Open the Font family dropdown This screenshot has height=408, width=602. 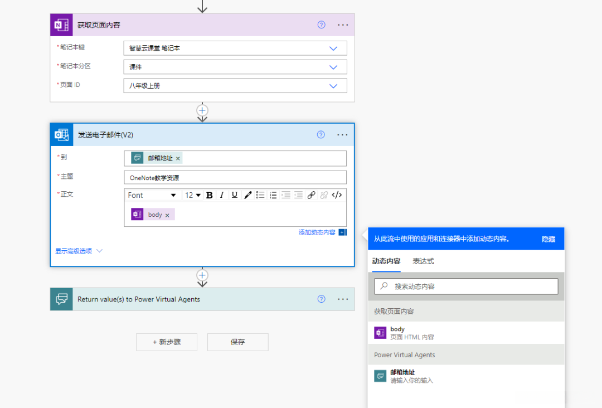152,196
